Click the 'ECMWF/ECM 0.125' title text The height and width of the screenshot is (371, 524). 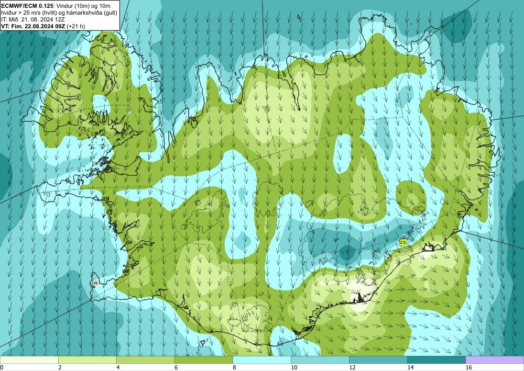coord(26,5)
